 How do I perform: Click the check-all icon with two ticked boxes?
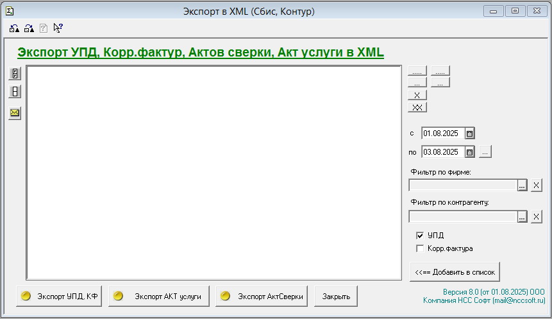click(15, 73)
